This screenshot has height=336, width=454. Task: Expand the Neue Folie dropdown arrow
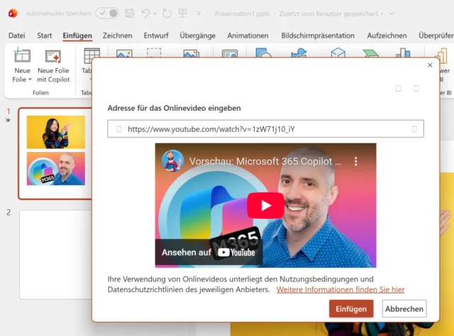click(30, 79)
